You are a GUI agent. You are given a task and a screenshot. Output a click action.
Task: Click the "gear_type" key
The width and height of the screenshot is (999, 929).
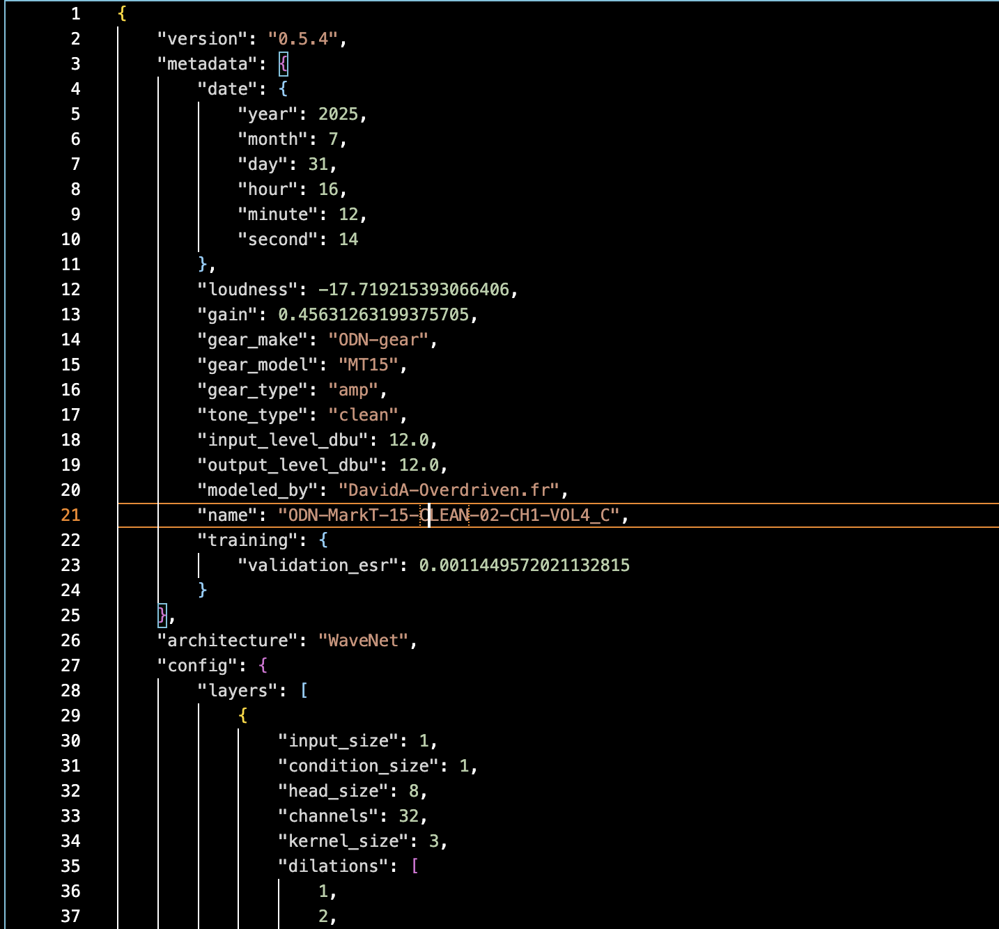pos(253,390)
